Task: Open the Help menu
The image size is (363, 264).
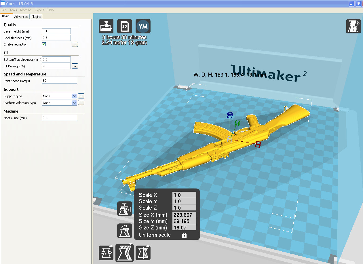Action: click(x=51, y=10)
